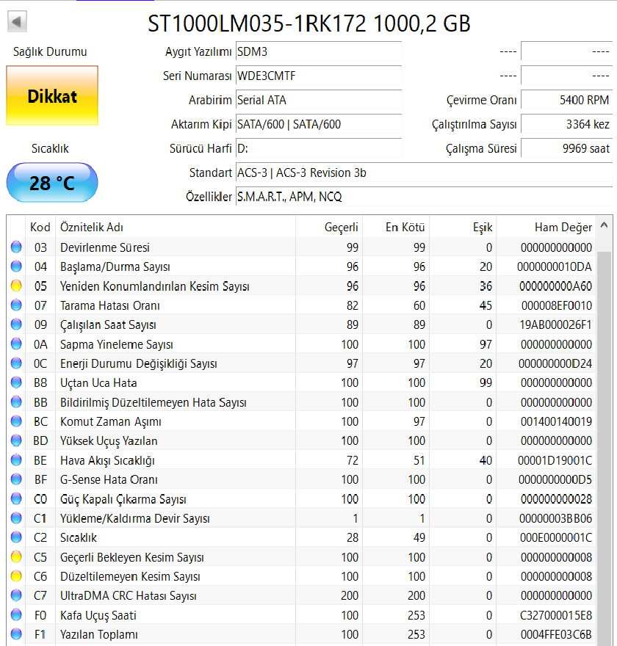Click the blue status icon for attribute BD

[16, 441]
